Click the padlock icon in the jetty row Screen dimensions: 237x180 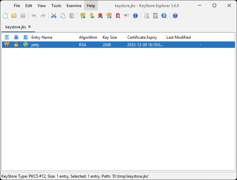[x=16, y=44]
